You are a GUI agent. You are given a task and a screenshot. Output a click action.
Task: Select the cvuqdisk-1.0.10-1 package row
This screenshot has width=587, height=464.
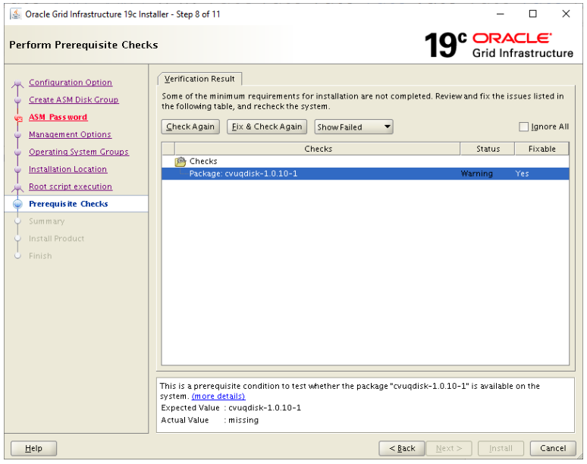365,174
